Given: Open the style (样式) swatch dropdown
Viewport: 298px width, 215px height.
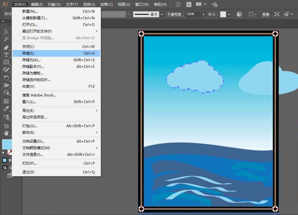Looking at the screenshot, I should pyautogui.click(x=230, y=14).
